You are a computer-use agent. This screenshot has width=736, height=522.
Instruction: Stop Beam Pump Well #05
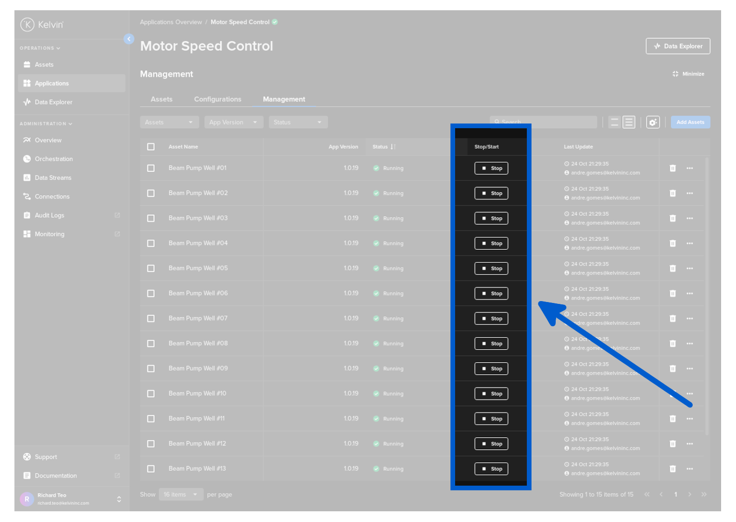pos(491,268)
